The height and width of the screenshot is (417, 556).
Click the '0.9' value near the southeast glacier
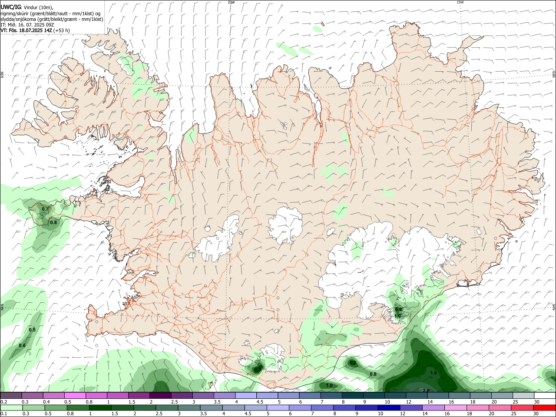click(398, 309)
